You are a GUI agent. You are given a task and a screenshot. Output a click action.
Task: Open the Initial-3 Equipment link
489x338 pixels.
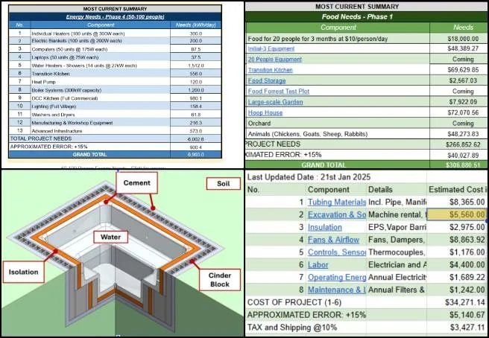[x=271, y=48]
